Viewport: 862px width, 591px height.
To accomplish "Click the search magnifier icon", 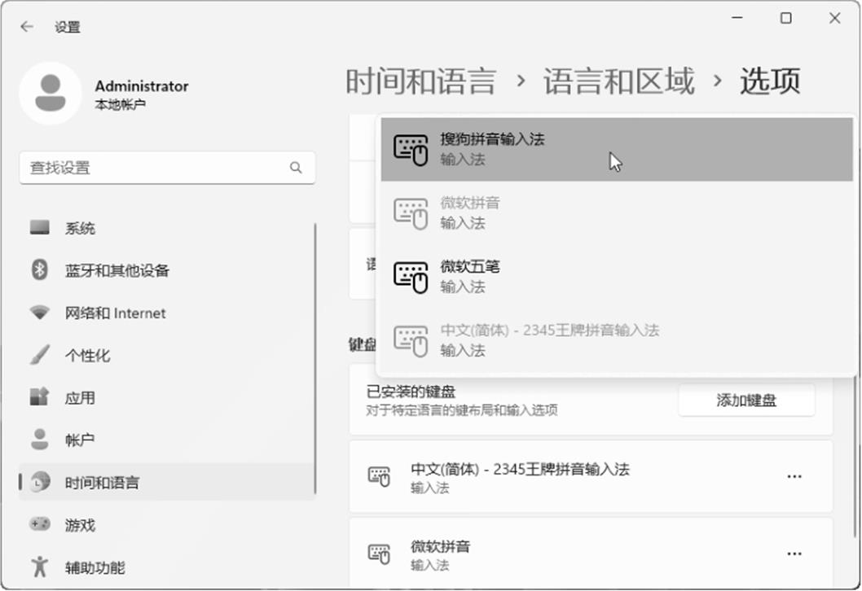I will click(295, 168).
